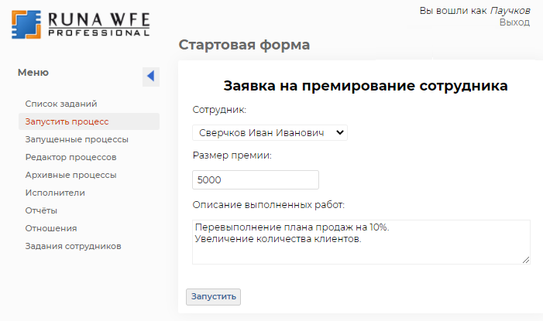Click the Запустить button
Image resolution: width=543 pixels, height=321 pixels.
click(x=213, y=297)
